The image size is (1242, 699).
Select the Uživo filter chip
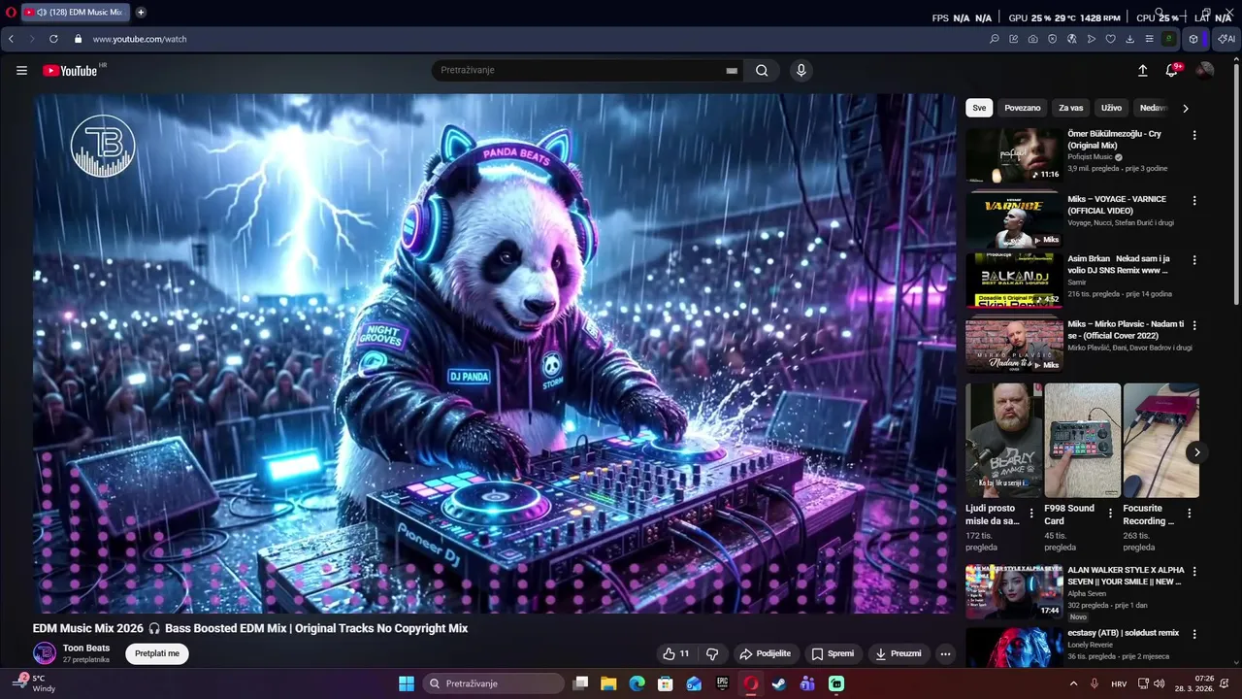point(1112,108)
